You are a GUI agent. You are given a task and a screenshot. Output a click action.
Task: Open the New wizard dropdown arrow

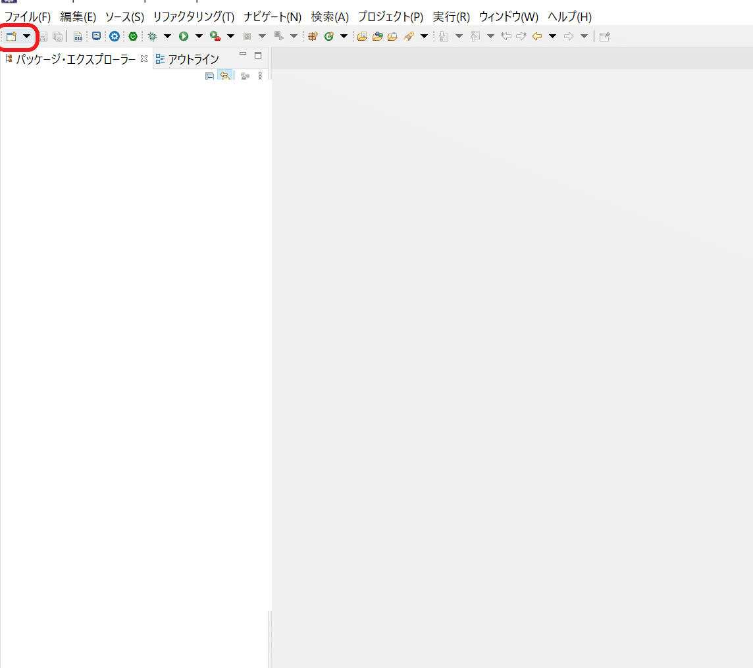click(x=27, y=36)
